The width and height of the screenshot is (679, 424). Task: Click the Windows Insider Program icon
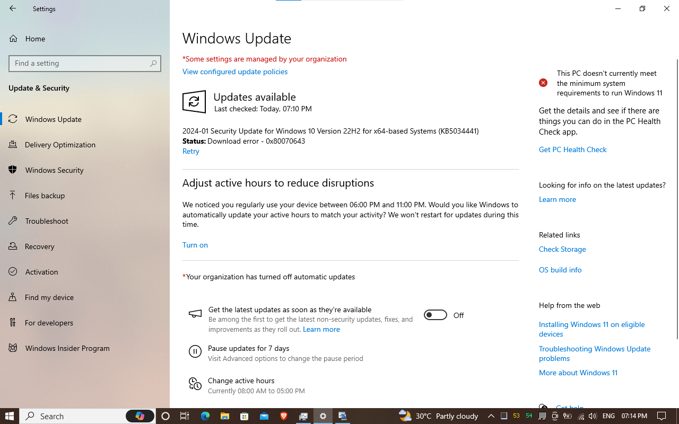(13, 348)
